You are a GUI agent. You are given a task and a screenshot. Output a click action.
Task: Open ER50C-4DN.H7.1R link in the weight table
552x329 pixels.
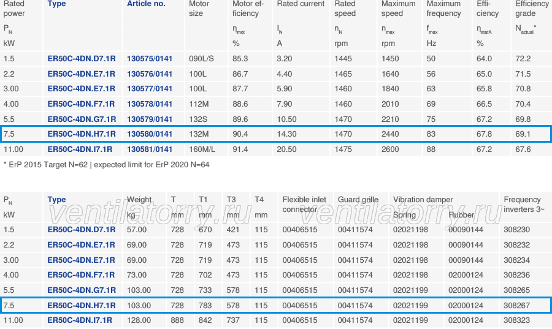point(82,306)
